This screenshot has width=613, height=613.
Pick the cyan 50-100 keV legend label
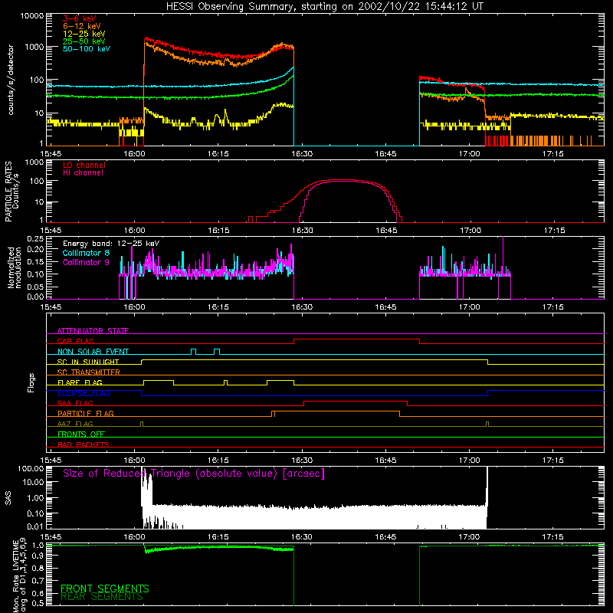[x=87, y=49]
